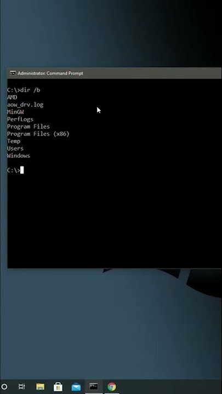Viewport: 222px width, 394px height.
Task: Select the Command Prompt taskbar icon
Action: point(94,386)
